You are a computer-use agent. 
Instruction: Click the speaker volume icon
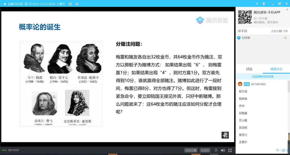223,150
